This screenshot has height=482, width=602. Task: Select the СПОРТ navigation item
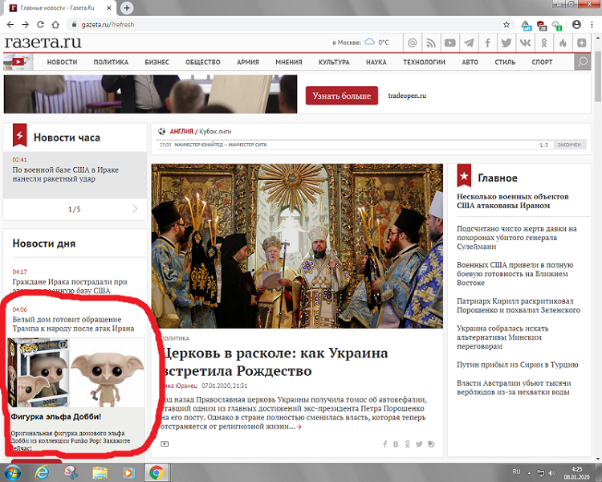(542, 63)
